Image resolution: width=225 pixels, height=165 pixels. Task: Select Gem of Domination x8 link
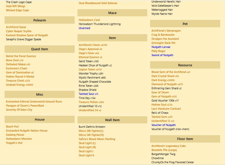20,73
